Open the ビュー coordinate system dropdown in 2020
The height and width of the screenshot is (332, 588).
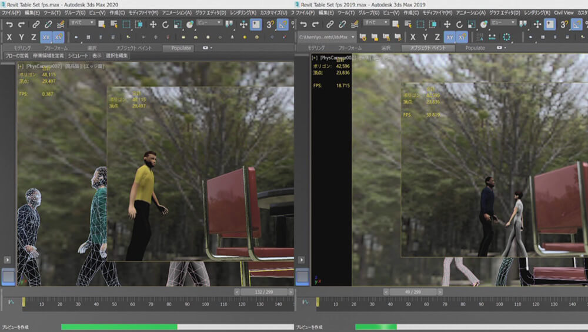pos(210,22)
